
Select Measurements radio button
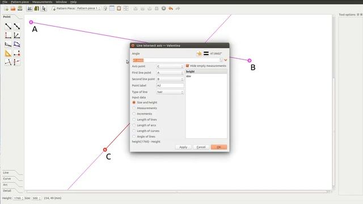tap(134, 108)
